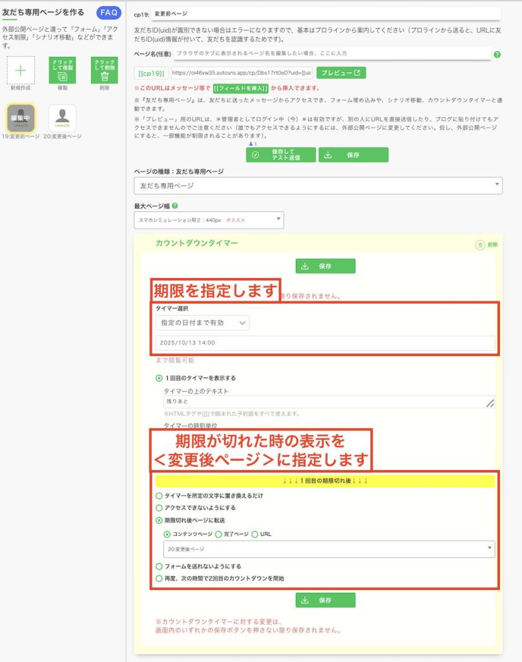Image resolution: width=522 pixels, height=662 pixels.
Task: Open the ページの種類 友だち専用ページ dropdown
Action: click(x=317, y=186)
